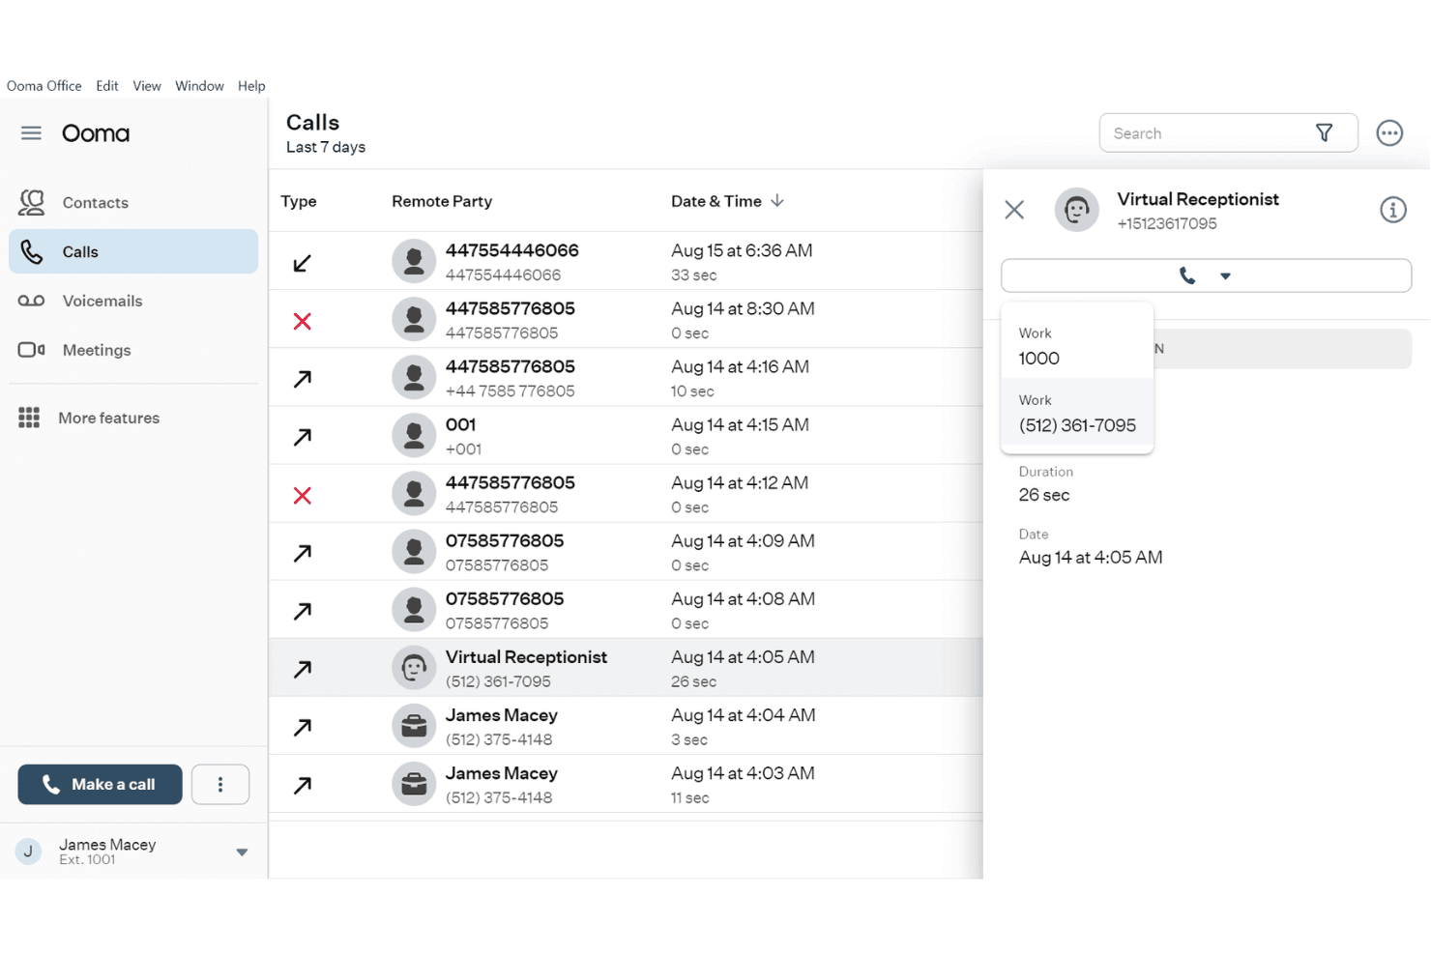Expand the call number dropdown arrow
The image size is (1431, 954).
(1225, 276)
